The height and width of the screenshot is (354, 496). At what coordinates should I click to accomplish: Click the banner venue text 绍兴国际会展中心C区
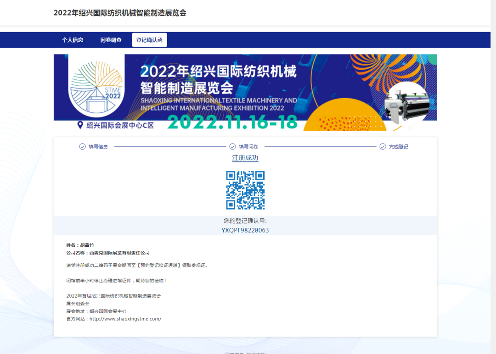120,125
